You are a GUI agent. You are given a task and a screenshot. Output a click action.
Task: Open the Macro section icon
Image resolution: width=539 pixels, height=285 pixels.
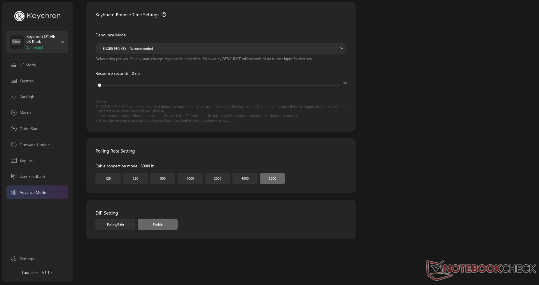click(14, 113)
